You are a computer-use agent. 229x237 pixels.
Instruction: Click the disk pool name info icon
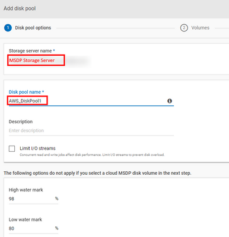pyautogui.click(x=170, y=101)
